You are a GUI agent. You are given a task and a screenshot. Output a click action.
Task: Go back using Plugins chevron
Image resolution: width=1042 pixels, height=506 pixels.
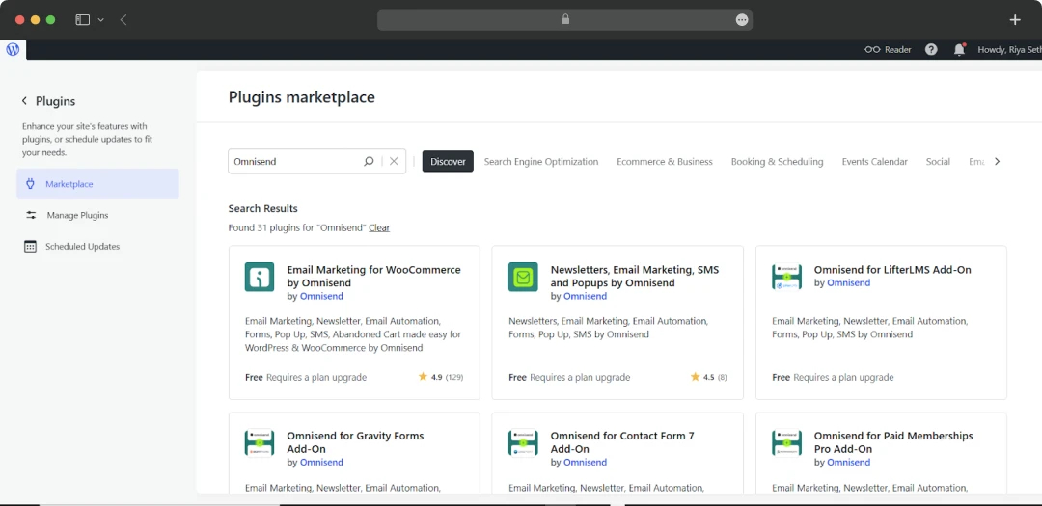[24, 101]
